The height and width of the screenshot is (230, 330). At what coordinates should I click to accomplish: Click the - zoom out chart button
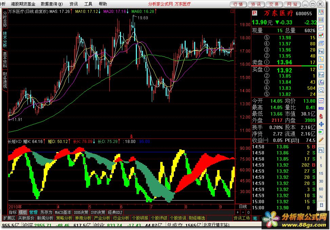243,212
